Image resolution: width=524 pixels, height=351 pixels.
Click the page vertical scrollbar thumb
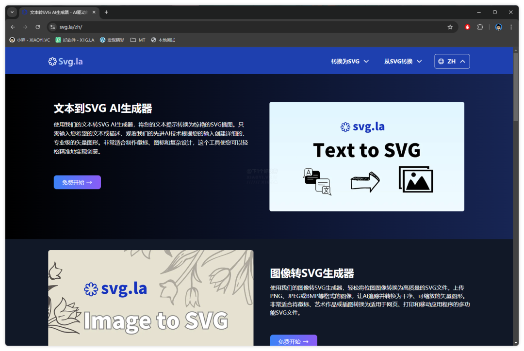click(516, 87)
